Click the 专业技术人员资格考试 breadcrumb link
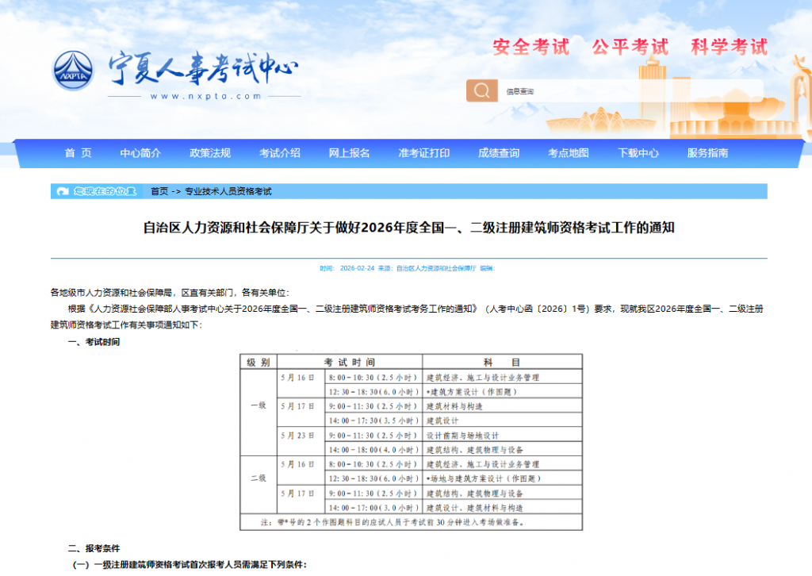The width and height of the screenshot is (812, 576). pyautogui.click(x=228, y=191)
